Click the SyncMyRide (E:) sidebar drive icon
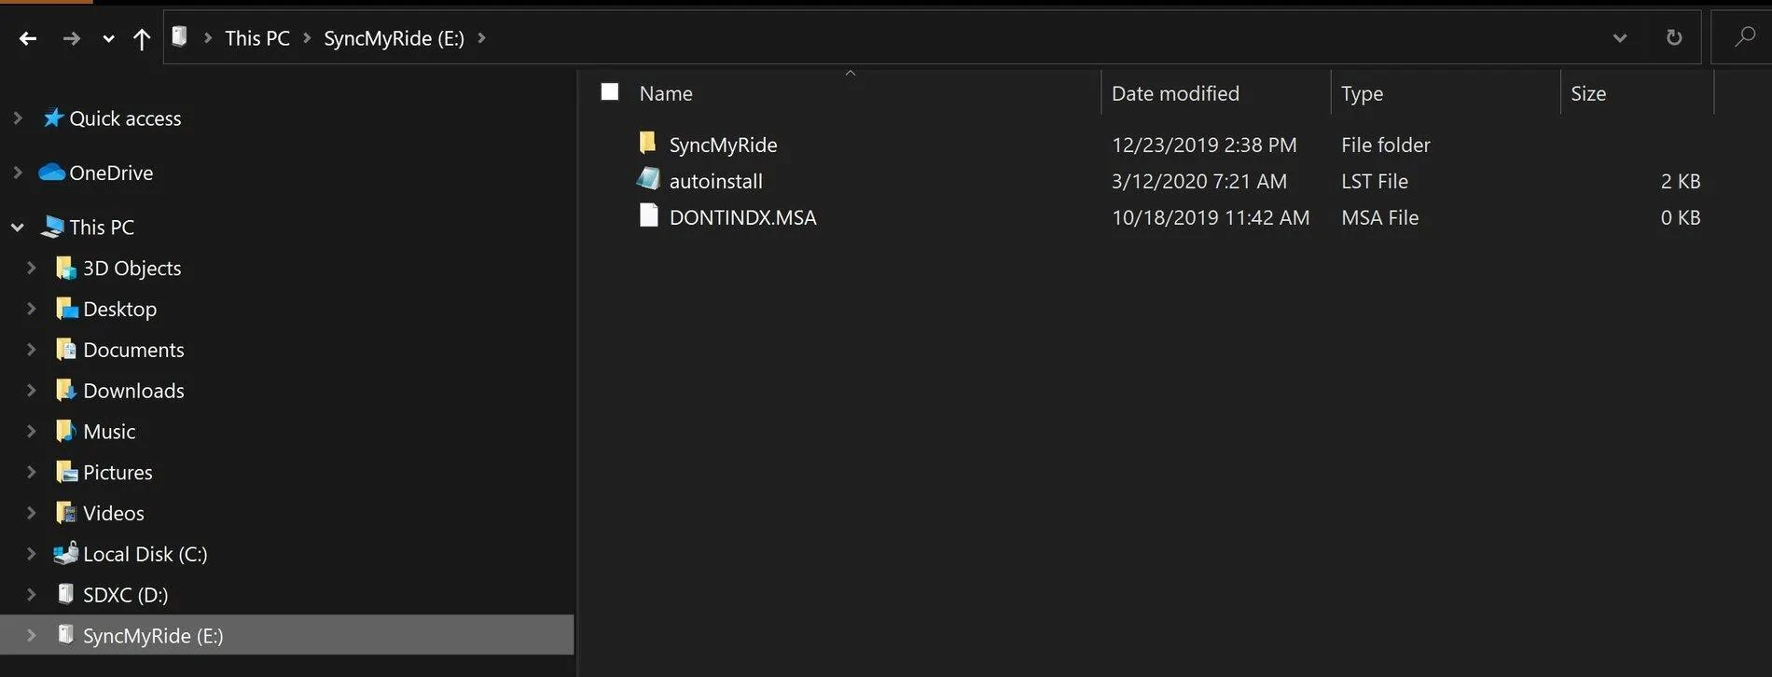 65,634
